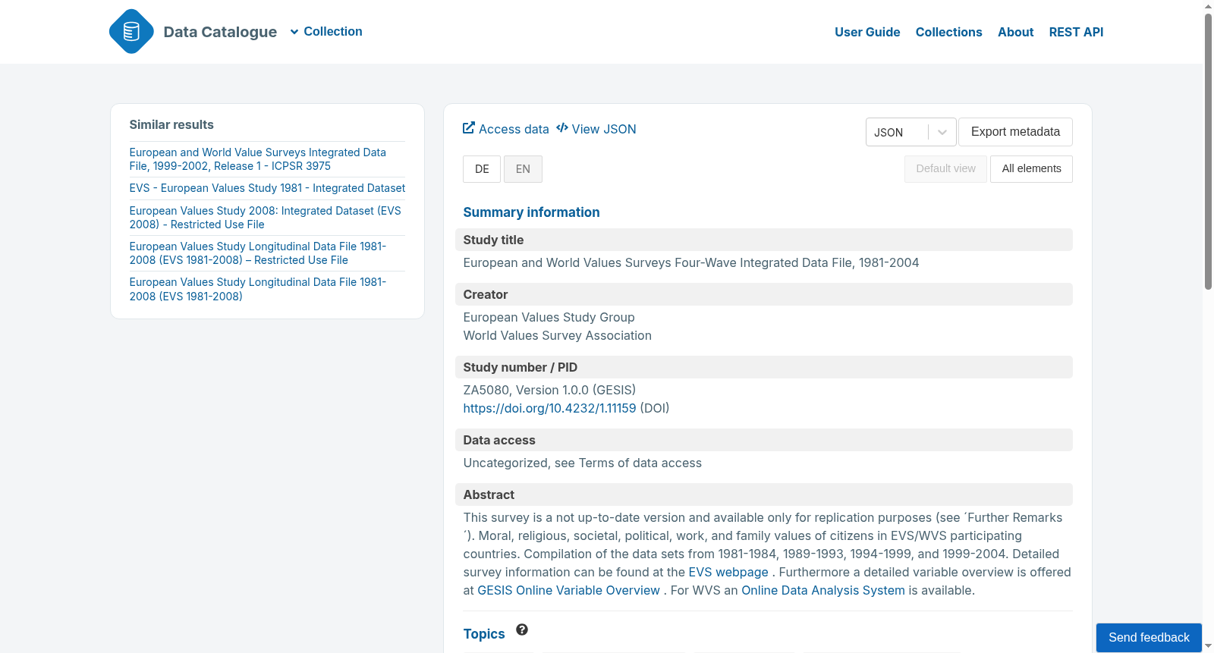
Task: Open last EVS Longitudinal Data File 1981-2008 link
Action: 258,289
